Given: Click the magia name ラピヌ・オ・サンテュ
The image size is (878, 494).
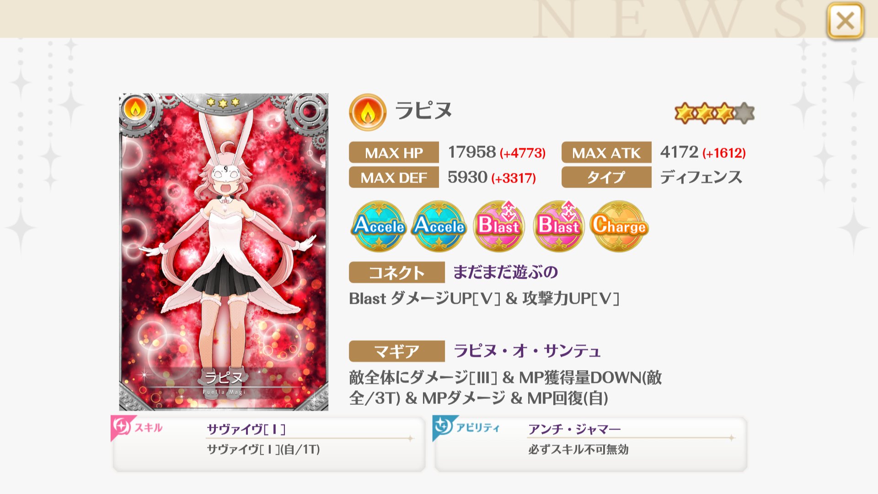Looking at the screenshot, I should [527, 351].
